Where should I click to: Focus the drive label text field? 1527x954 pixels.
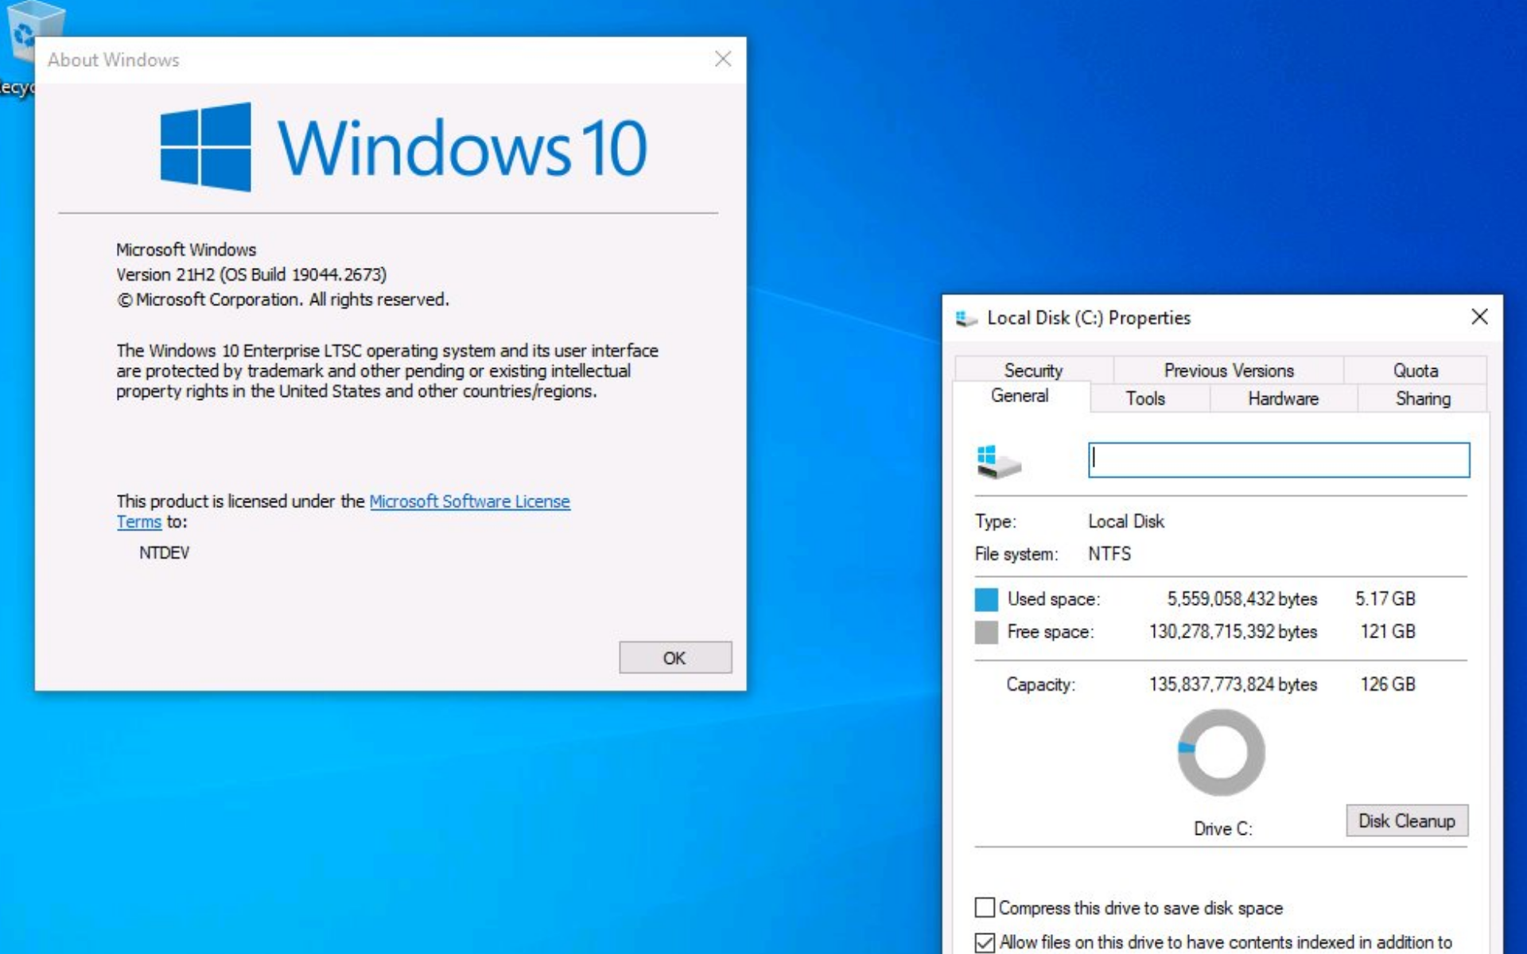(1279, 460)
